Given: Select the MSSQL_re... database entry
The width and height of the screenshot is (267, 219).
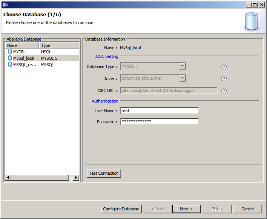Looking at the screenshot, I should [x=43, y=65].
